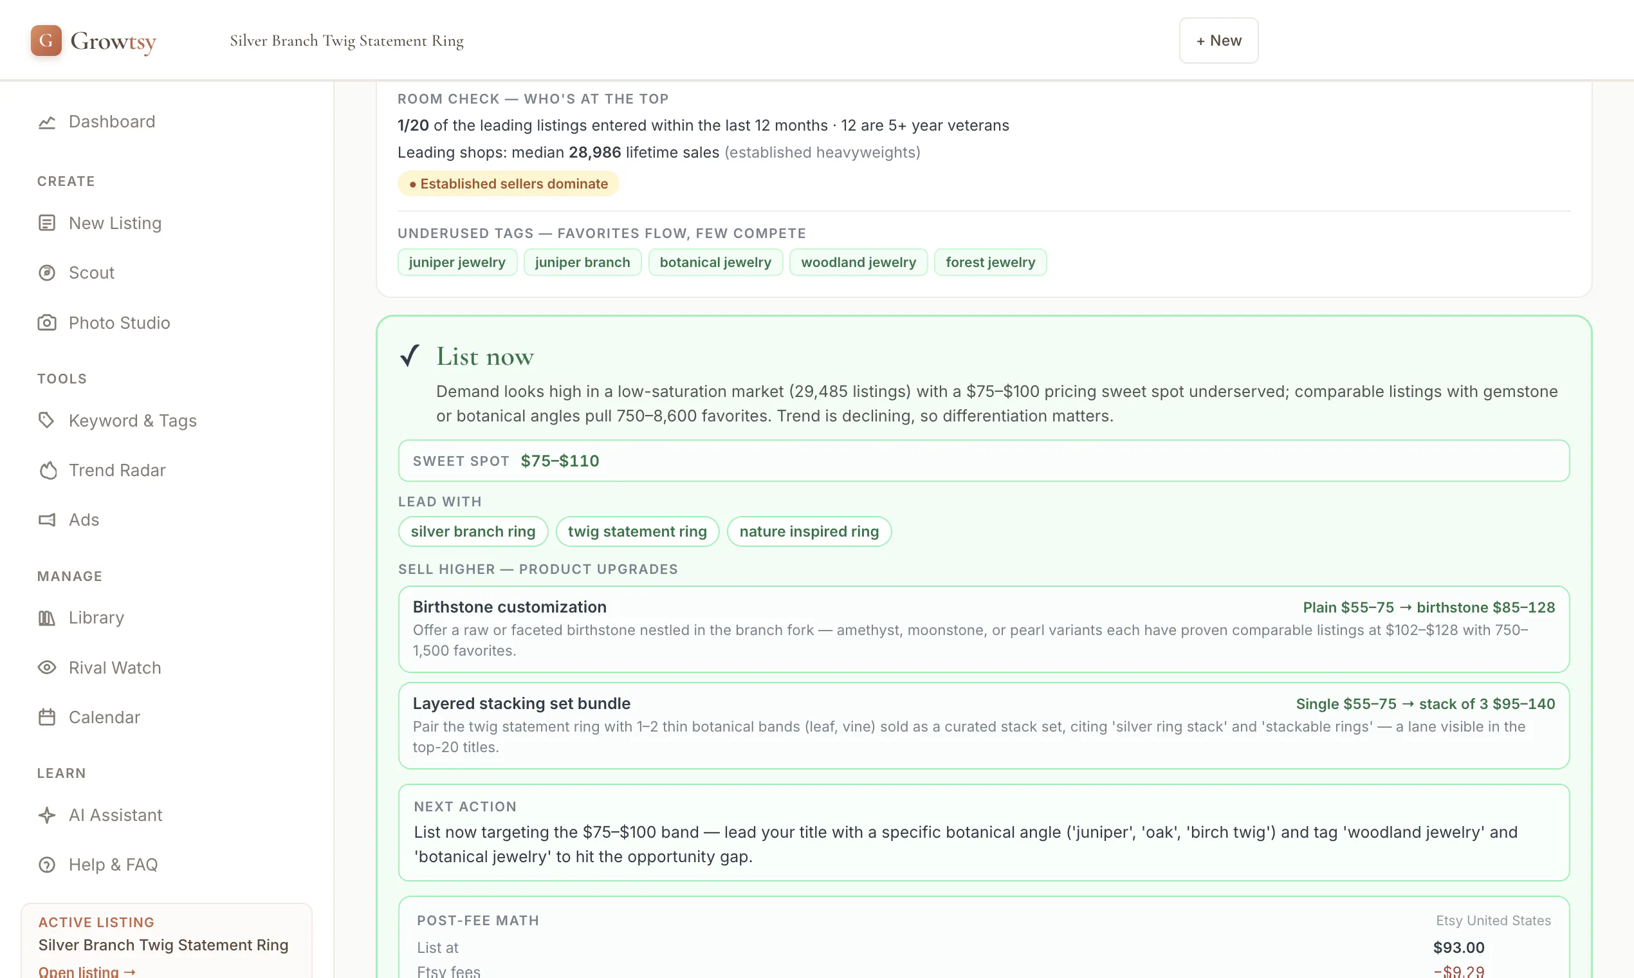The width and height of the screenshot is (1634, 978).
Task: Open the Birthstone customization card
Action: 984,629
